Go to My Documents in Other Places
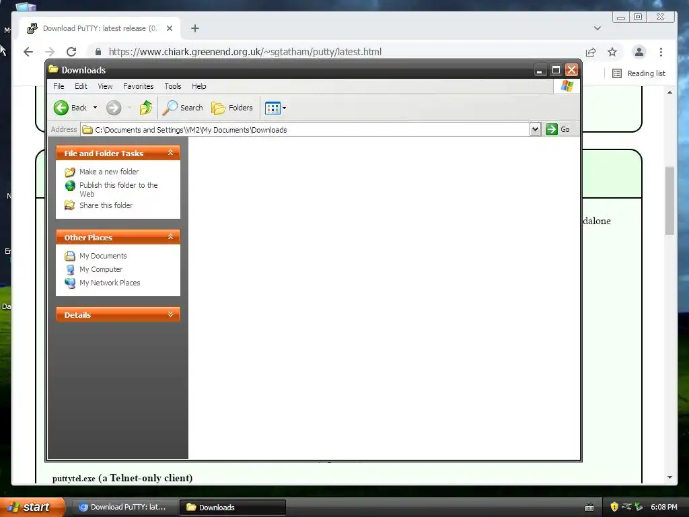 click(103, 256)
